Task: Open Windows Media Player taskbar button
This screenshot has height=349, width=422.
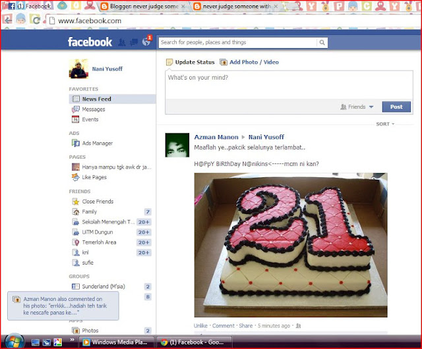Action: (116, 342)
